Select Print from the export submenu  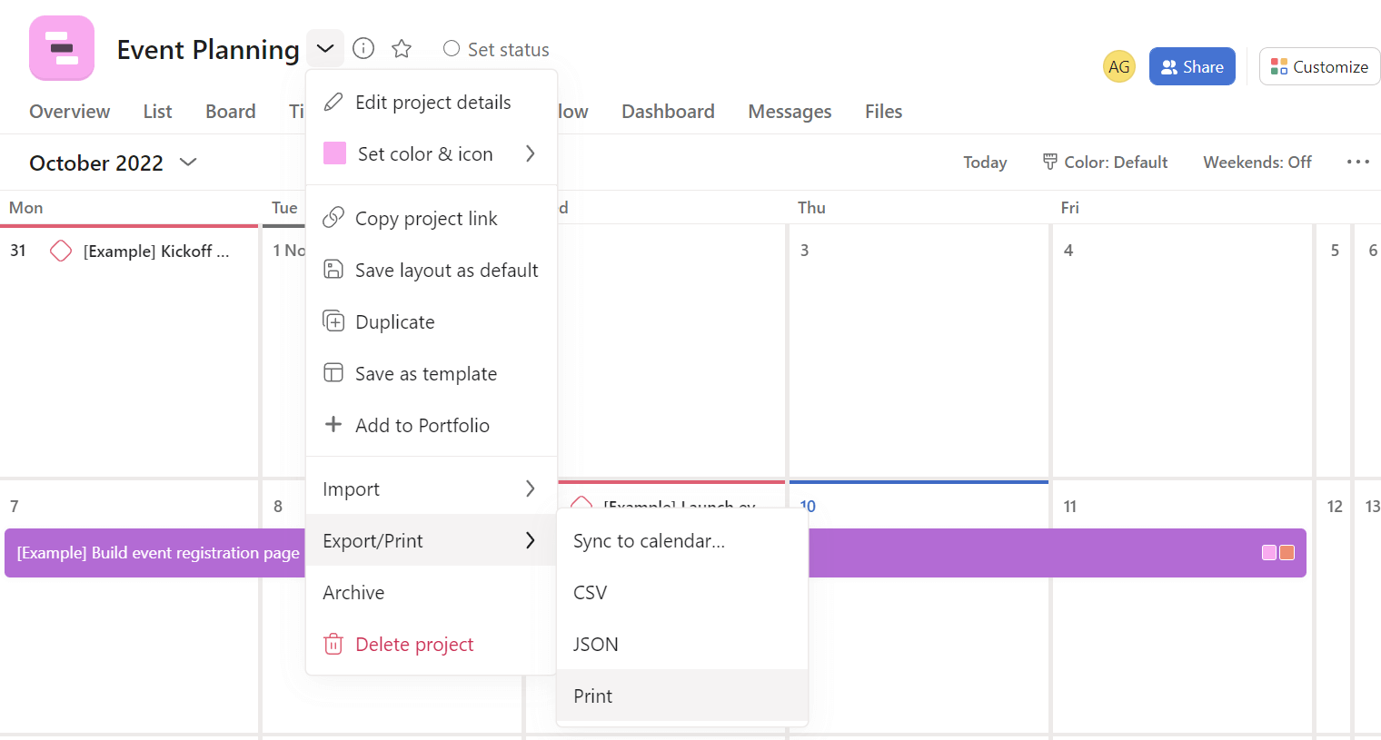pos(593,696)
